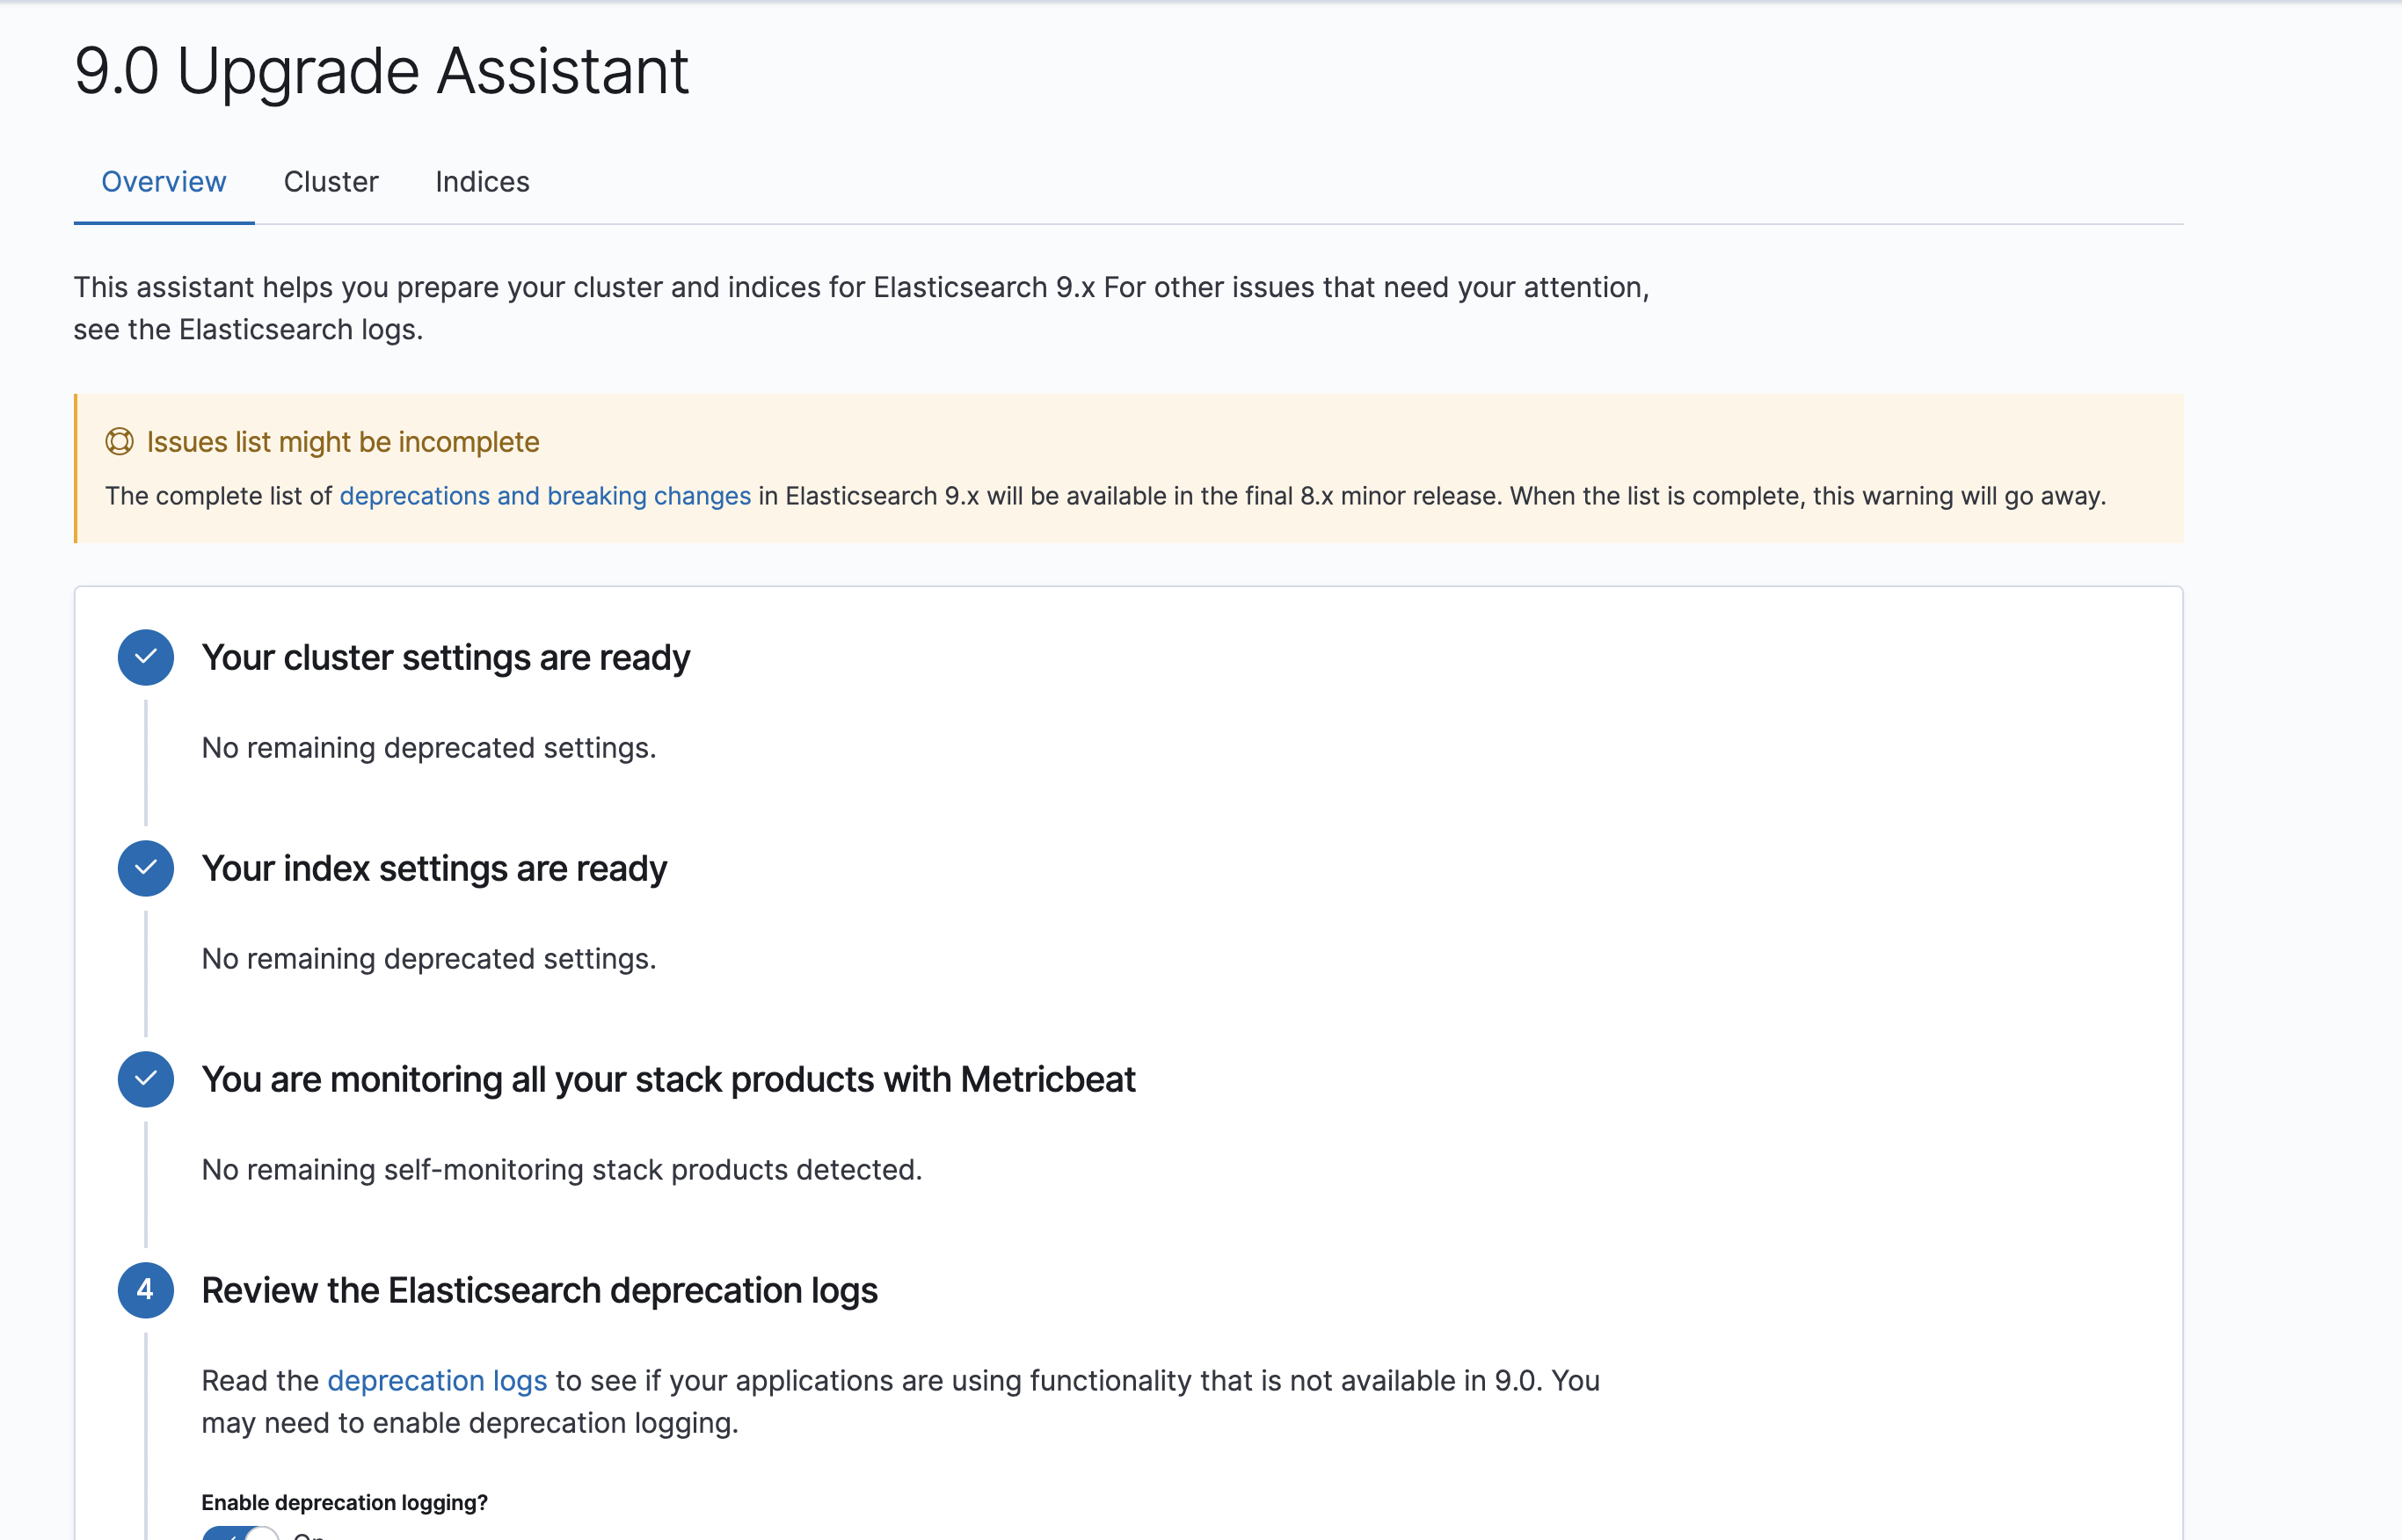Click the Enable deprecation logging label

[344, 1502]
